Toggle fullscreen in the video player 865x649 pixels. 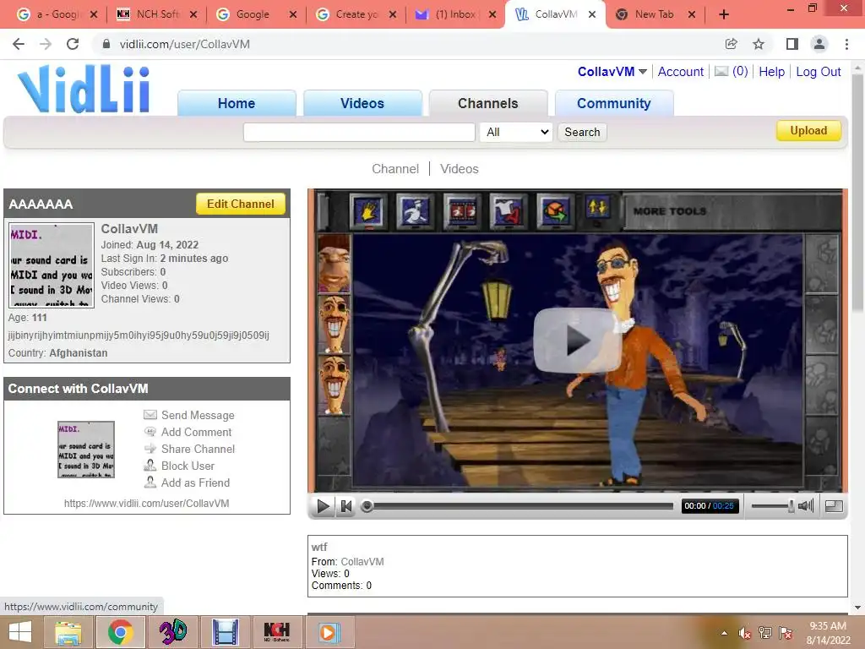tap(834, 506)
